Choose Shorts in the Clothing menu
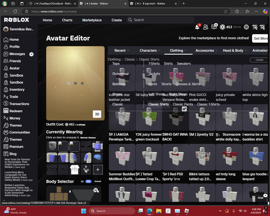Image resolution: width=270 pixels, height=216 pixels. (166, 84)
